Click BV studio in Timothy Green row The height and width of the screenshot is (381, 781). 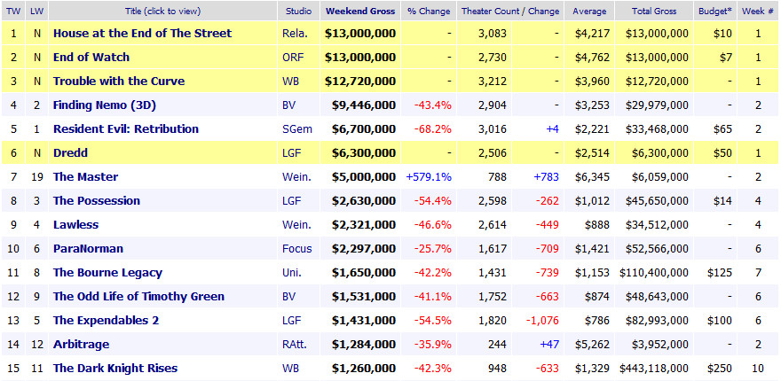point(289,297)
